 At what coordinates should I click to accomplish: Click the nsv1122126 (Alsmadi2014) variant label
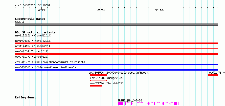pyautogui.click(x=33, y=35)
